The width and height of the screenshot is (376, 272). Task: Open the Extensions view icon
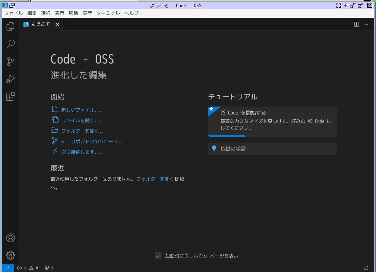pyautogui.click(x=10, y=96)
